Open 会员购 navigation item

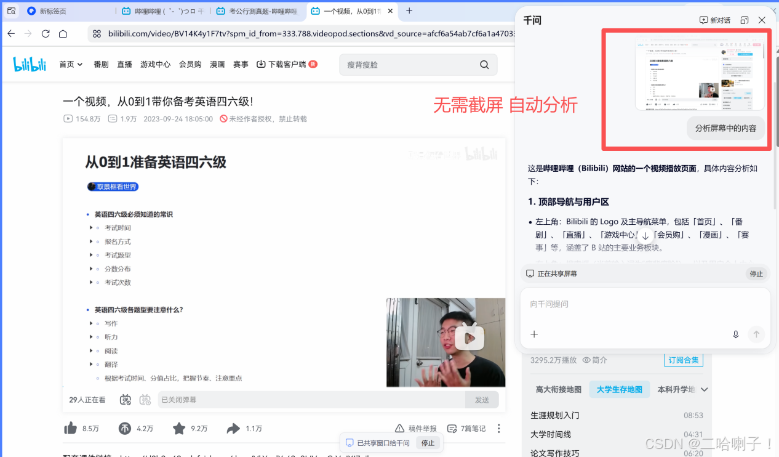tap(190, 64)
